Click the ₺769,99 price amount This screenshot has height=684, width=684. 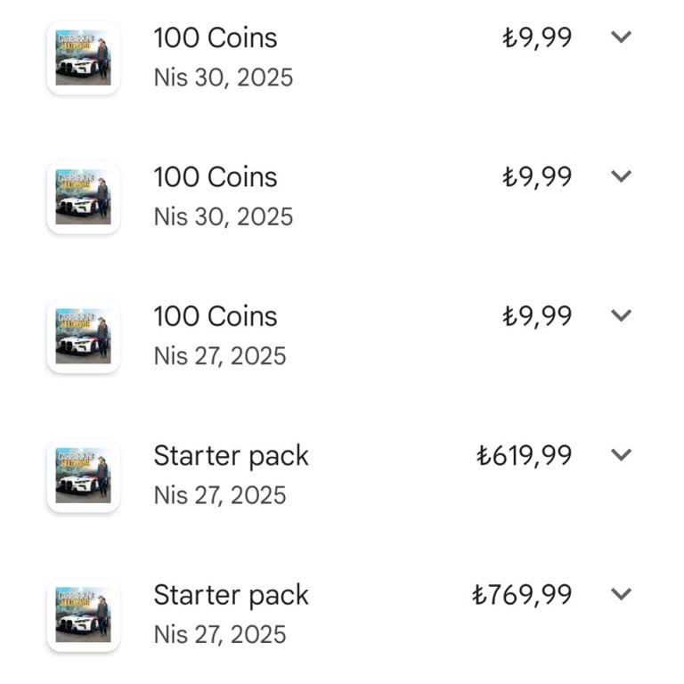(x=522, y=595)
